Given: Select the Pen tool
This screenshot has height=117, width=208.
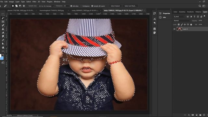Looking at the screenshot, I should [3, 40].
